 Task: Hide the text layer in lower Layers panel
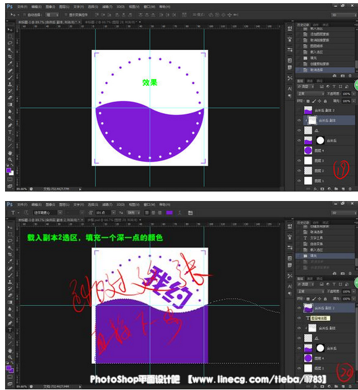point(299,318)
